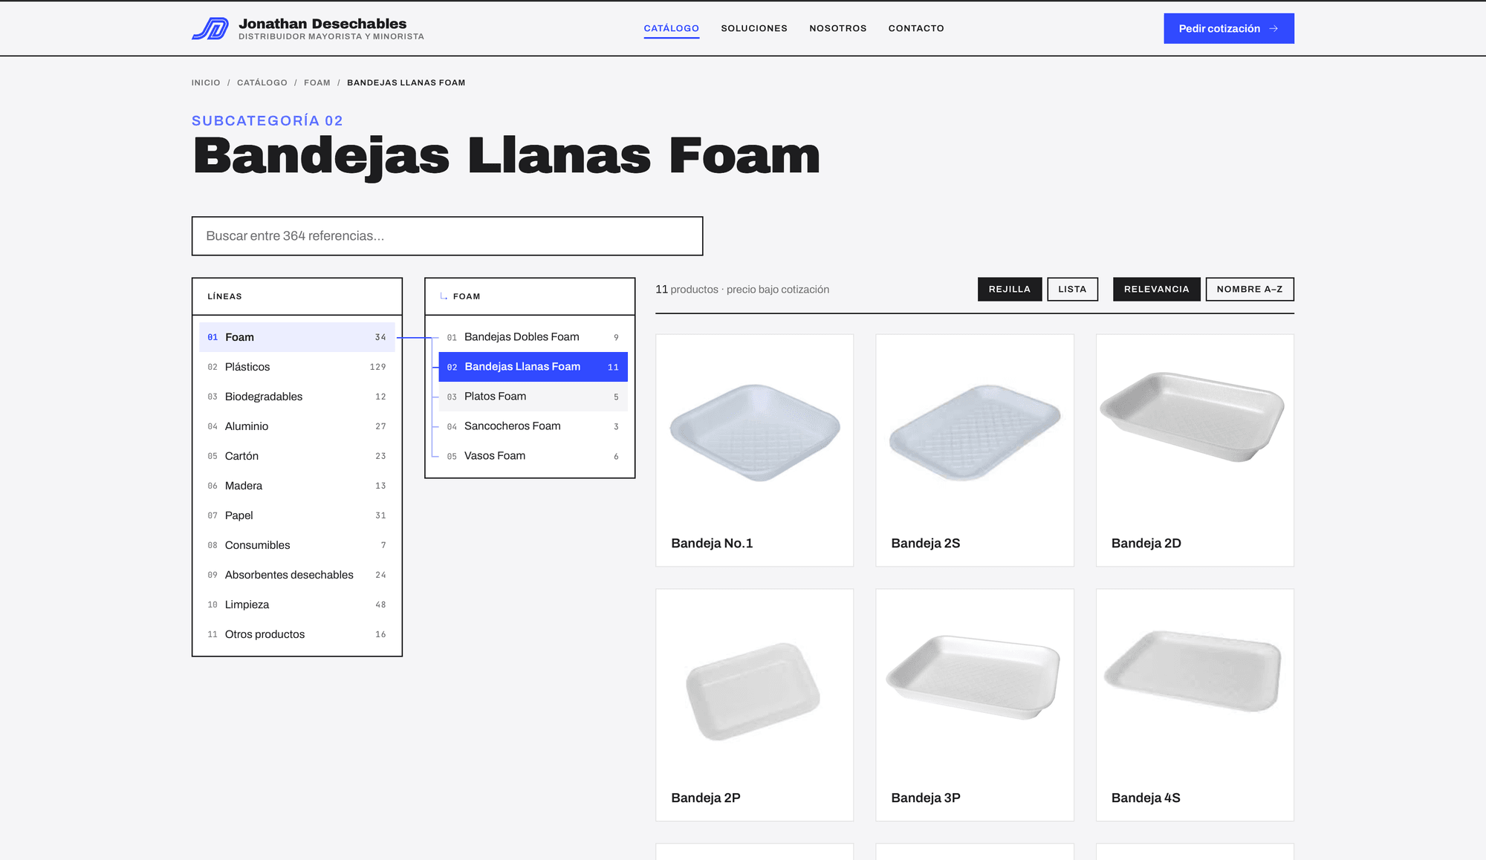Follow the Inicio breadcrumb link
This screenshot has width=1486, height=860.
tap(206, 82)
